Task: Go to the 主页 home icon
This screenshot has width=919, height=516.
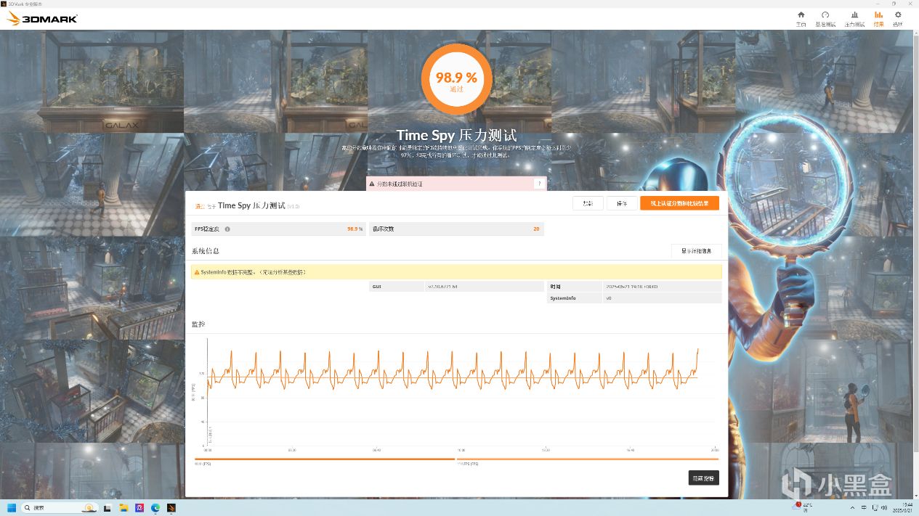Action: [x=801, y=15]
